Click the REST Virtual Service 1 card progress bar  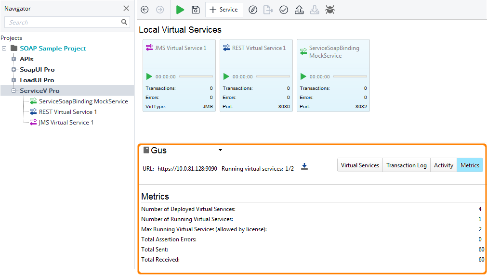(x=273, y=76)
